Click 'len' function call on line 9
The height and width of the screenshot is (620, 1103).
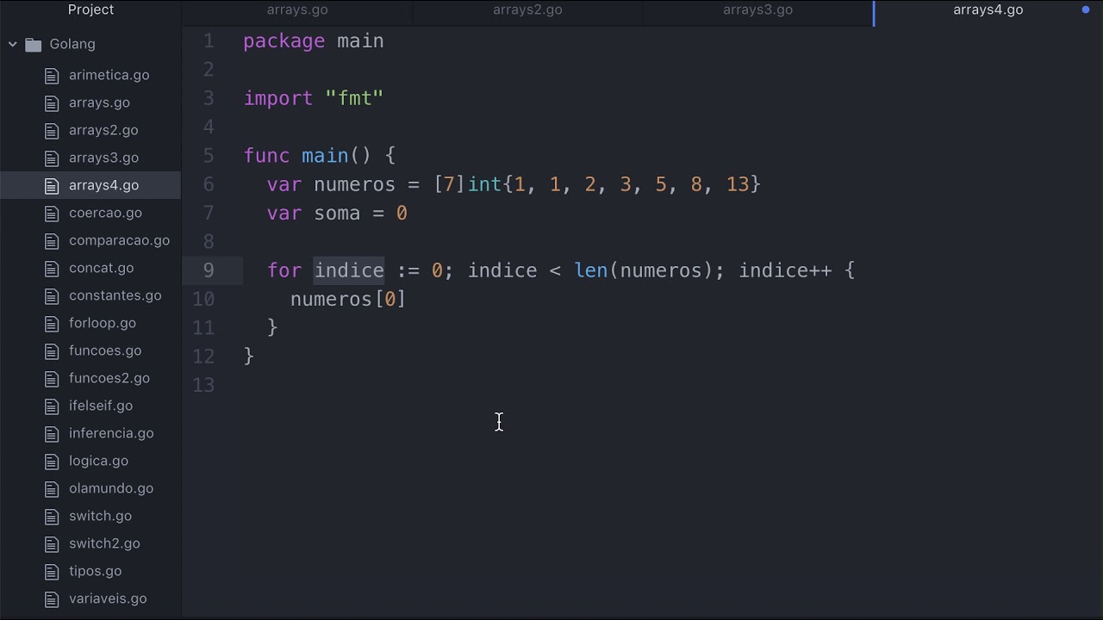[x=591, y=270]
